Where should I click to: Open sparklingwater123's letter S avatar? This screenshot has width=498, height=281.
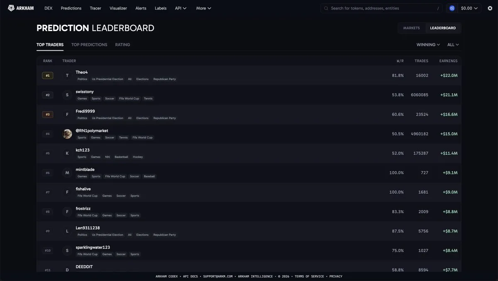(x=67, y=250)
